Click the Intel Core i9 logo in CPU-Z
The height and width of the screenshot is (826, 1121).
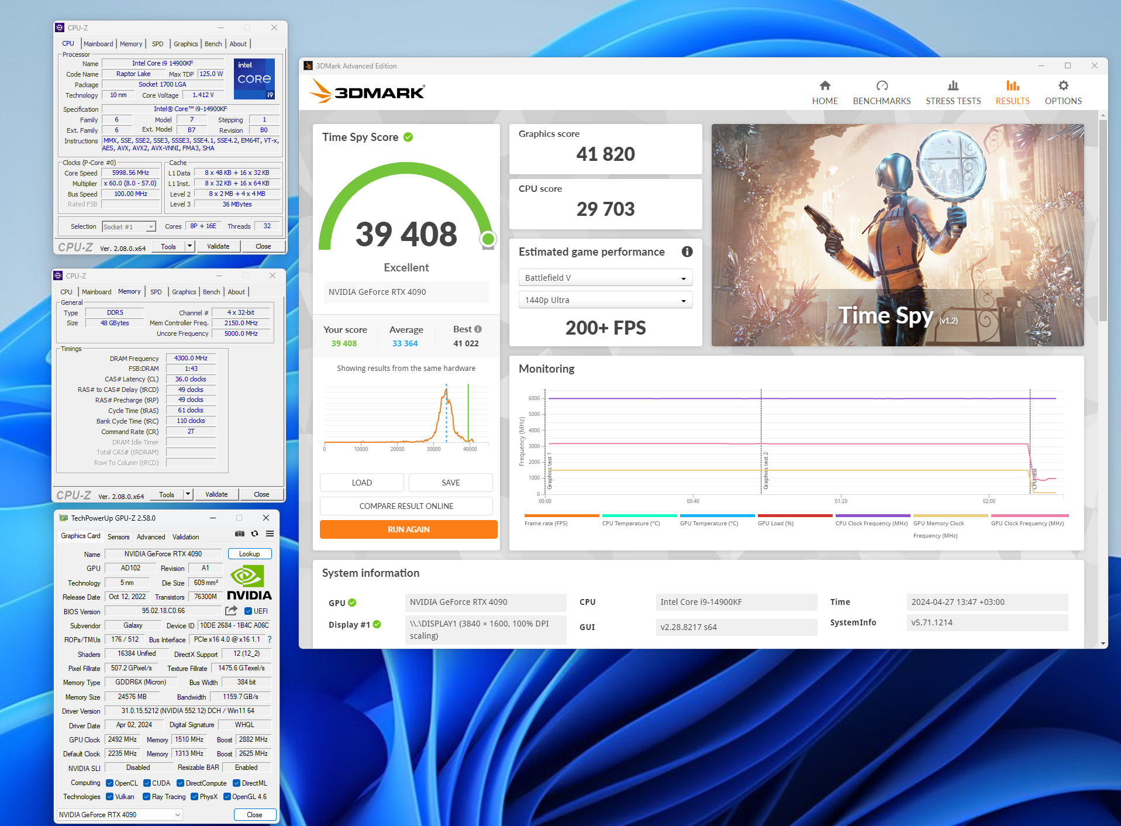click(254, 79)
